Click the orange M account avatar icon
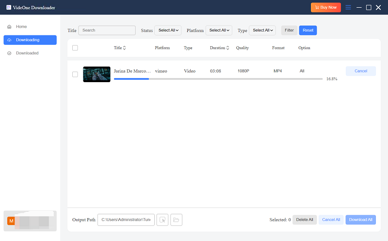The height and width of the screenshot is (241, 388). (x=11, y=221)
